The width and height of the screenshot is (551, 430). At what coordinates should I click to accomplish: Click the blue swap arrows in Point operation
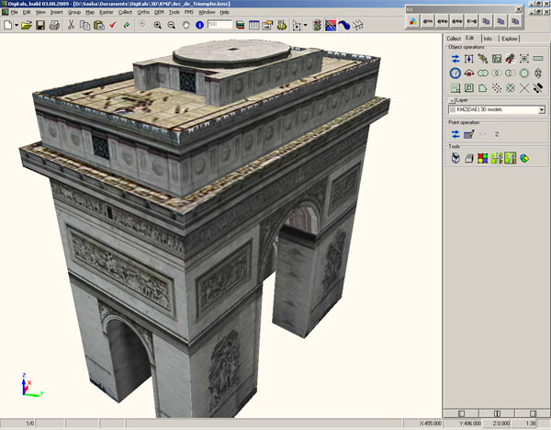pos(455,134)
